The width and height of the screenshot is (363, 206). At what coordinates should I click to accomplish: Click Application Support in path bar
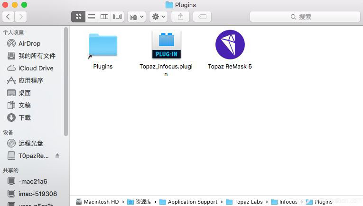[188, 202]
